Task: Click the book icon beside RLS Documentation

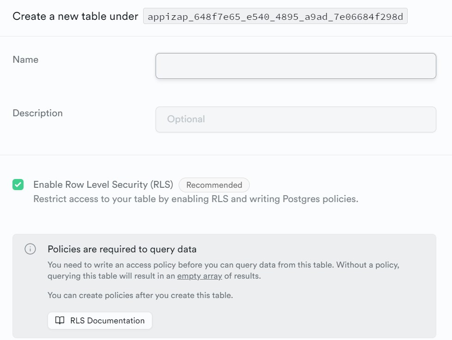Action: click(x=60, y=321)
